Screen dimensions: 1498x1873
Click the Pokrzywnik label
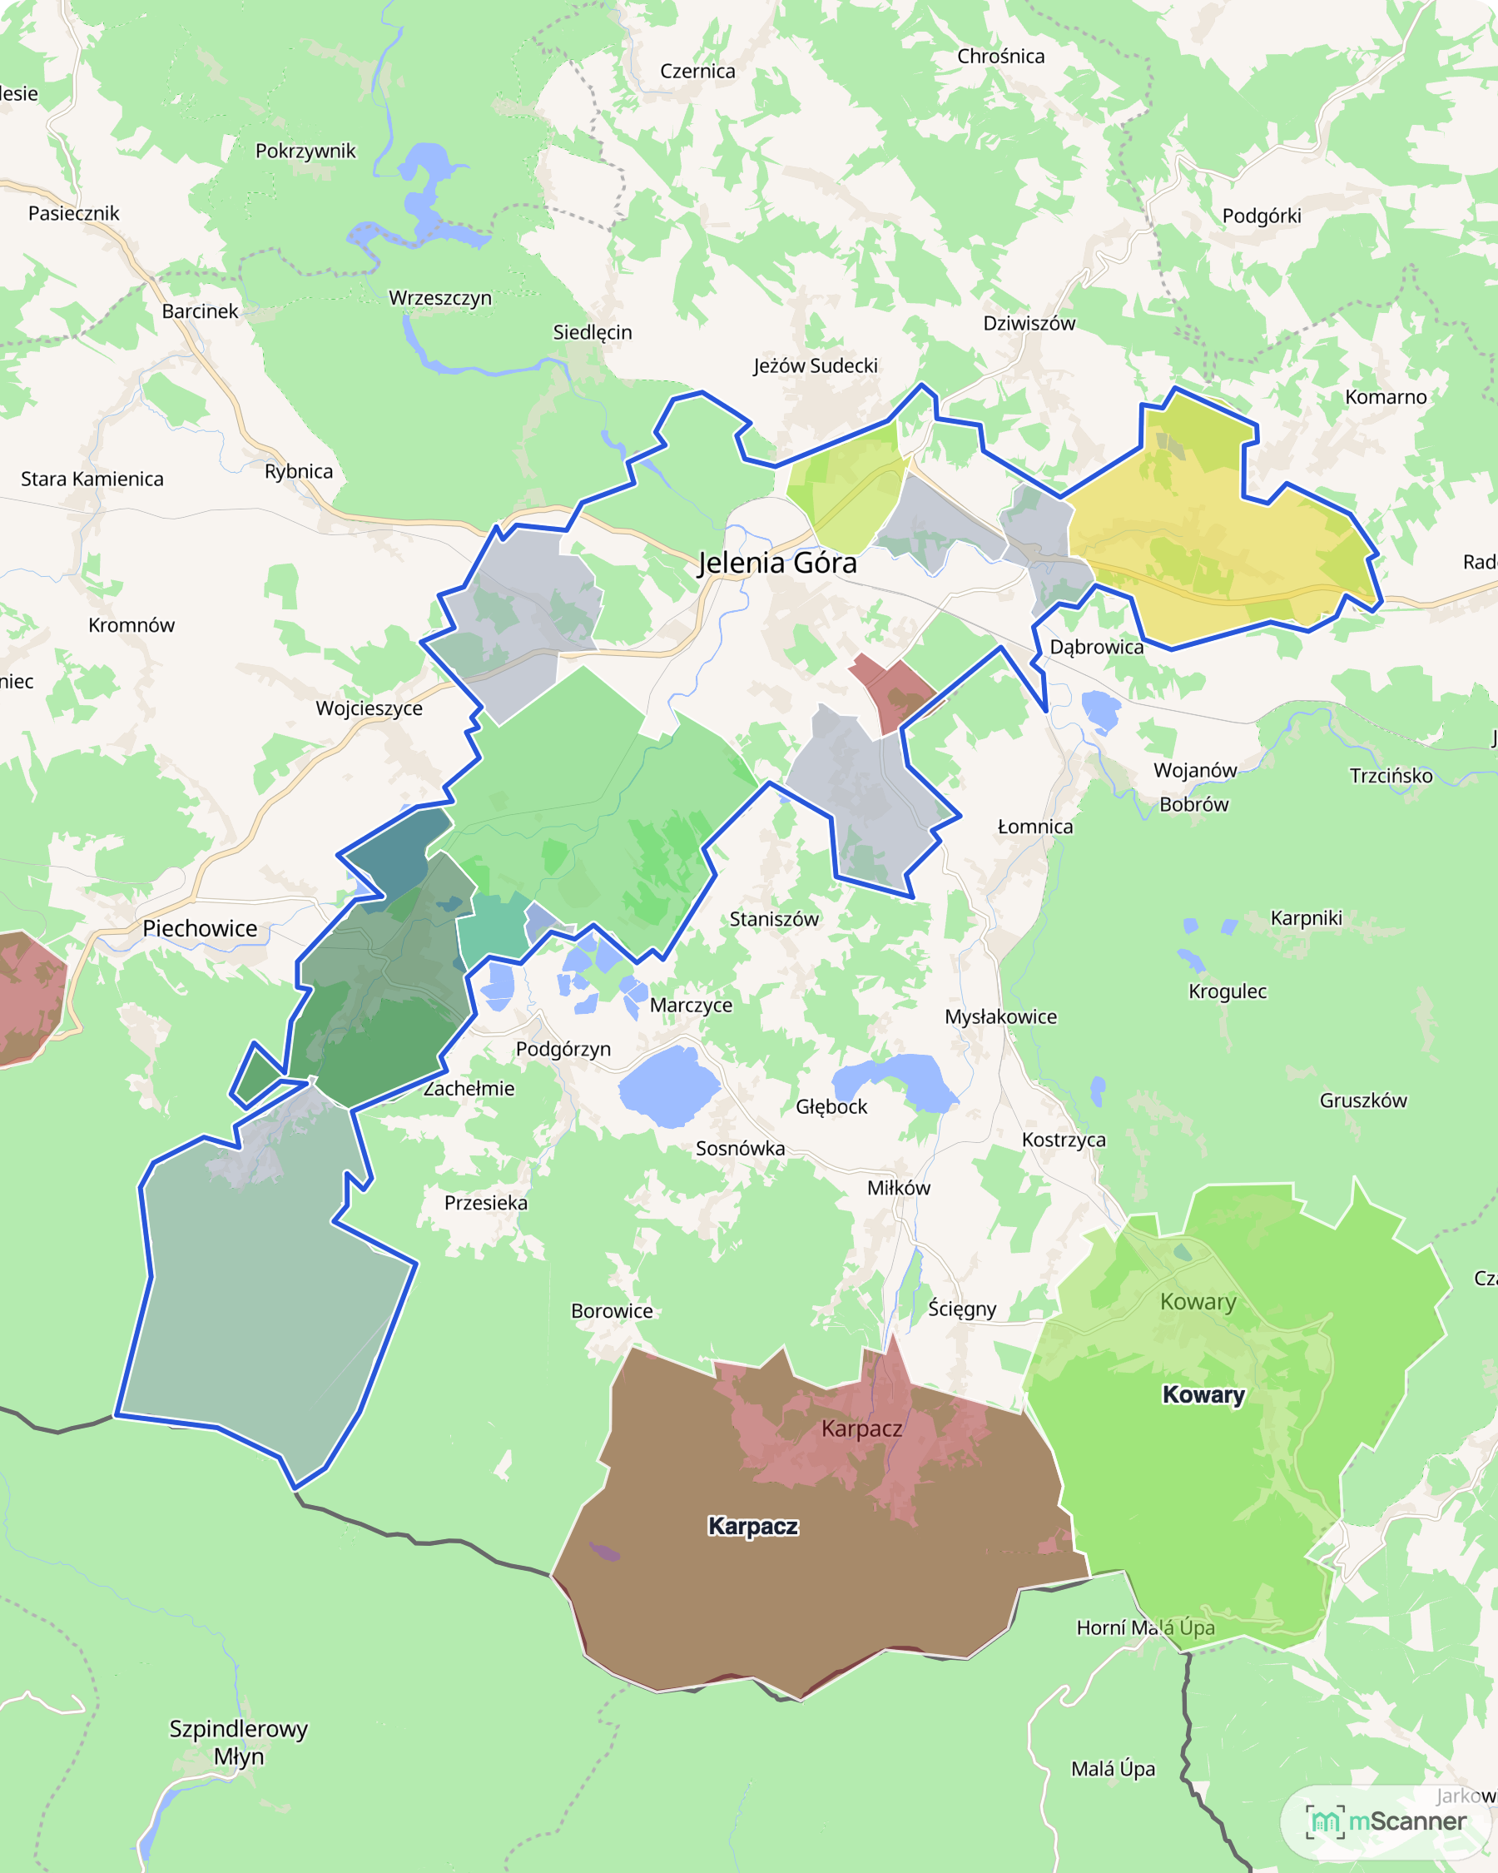[305, 152]
